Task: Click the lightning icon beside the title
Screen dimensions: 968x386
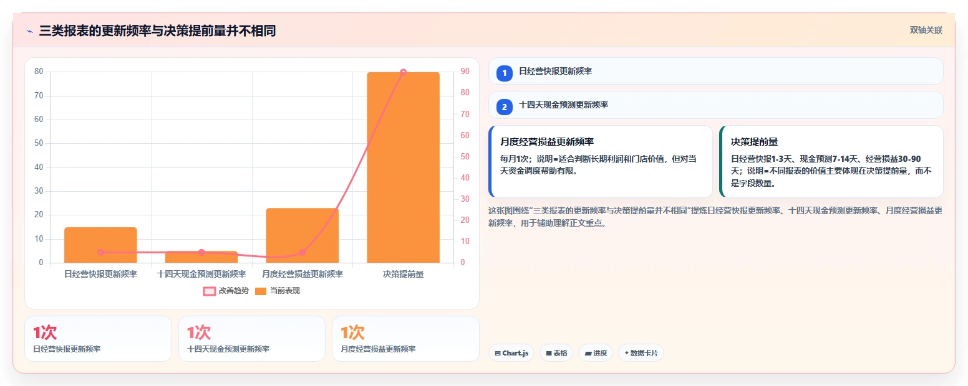Action: tap(29, 31)
